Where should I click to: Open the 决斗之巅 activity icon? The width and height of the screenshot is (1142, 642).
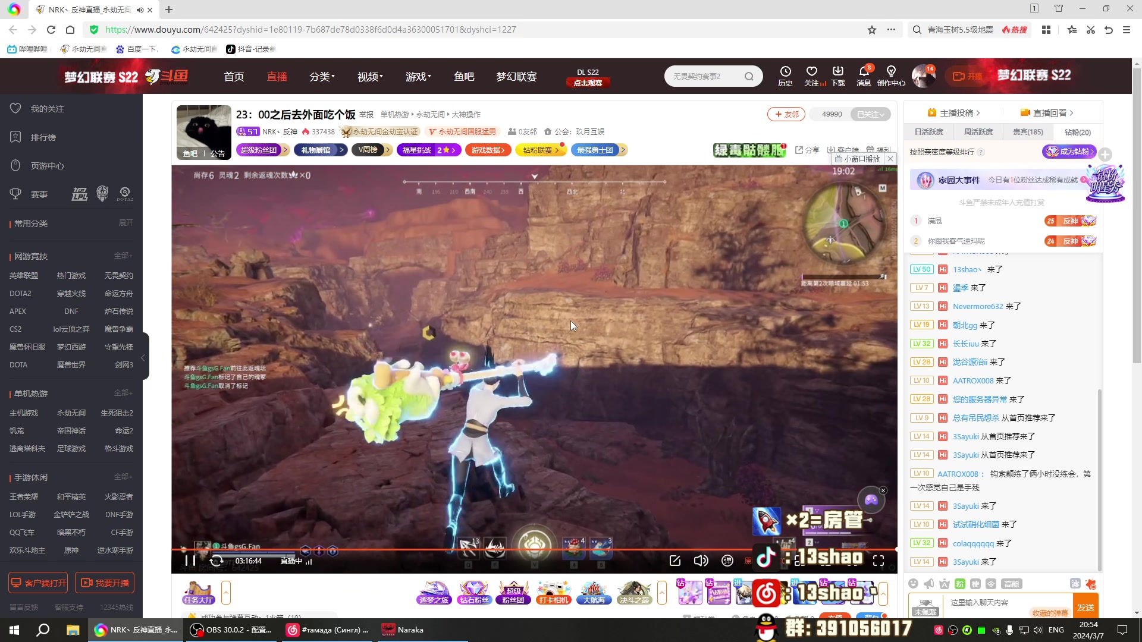[x=634, y=593]
